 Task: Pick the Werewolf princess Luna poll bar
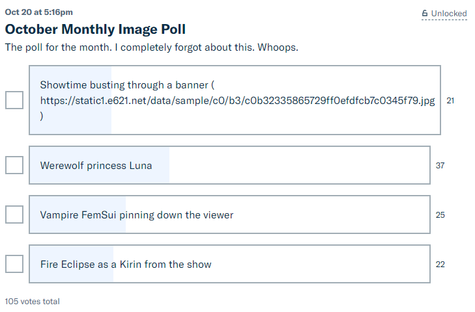tap(229, 165)
